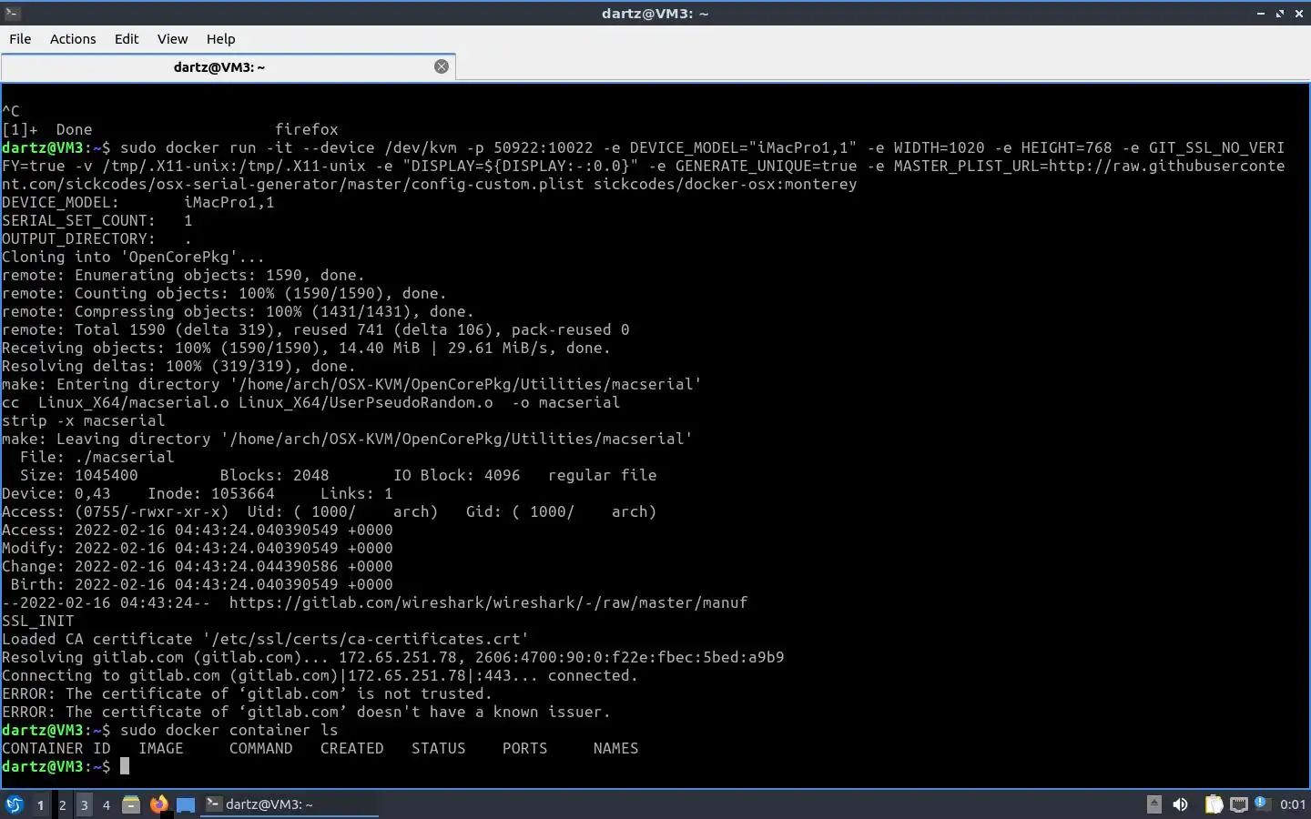Click the terminal icon in title bar
This screenshot has width=1311, height=819.
(12, 13)
